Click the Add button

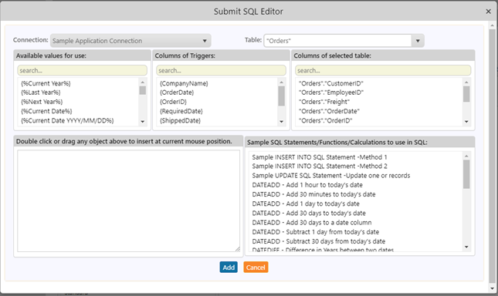229,267
